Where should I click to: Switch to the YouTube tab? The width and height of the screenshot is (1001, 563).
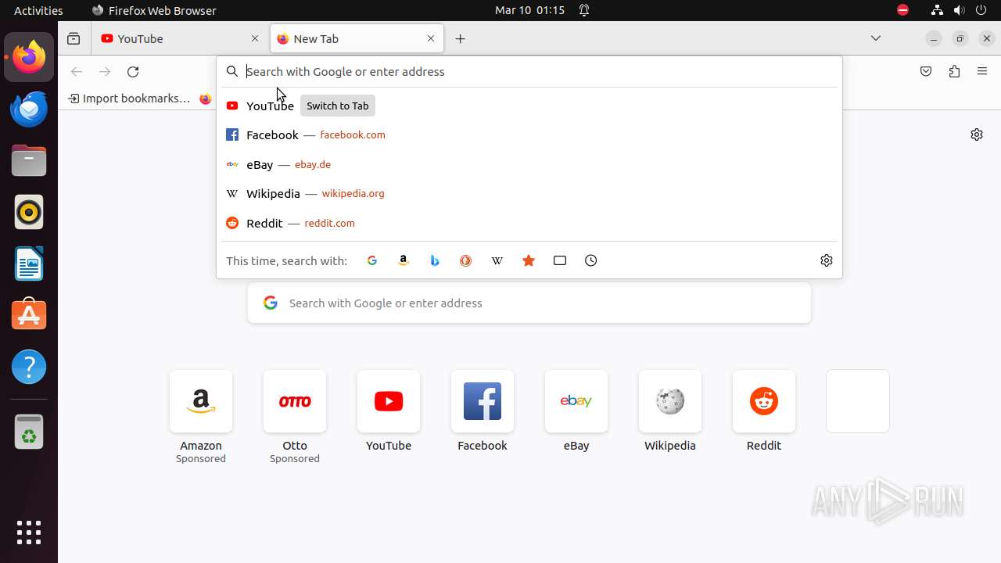pyautogui.click(x=180, y=38)
